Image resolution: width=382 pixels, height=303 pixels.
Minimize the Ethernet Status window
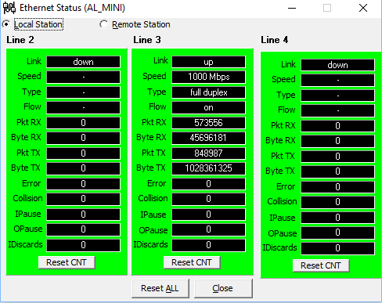tap(292, 8)
